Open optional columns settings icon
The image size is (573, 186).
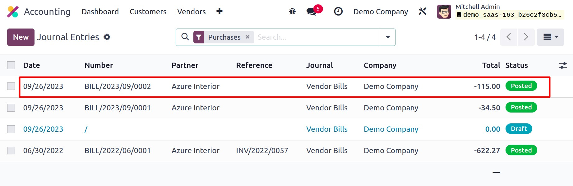pos(563,65)
